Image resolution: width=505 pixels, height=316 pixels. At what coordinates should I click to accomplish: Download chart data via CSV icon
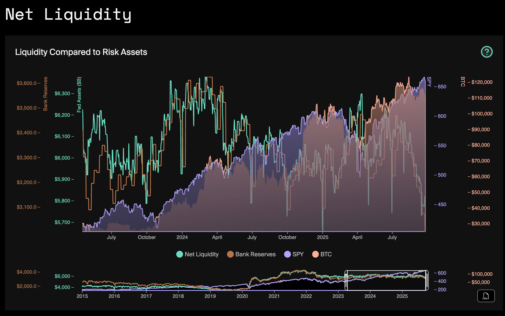click(x=486, y=296)
